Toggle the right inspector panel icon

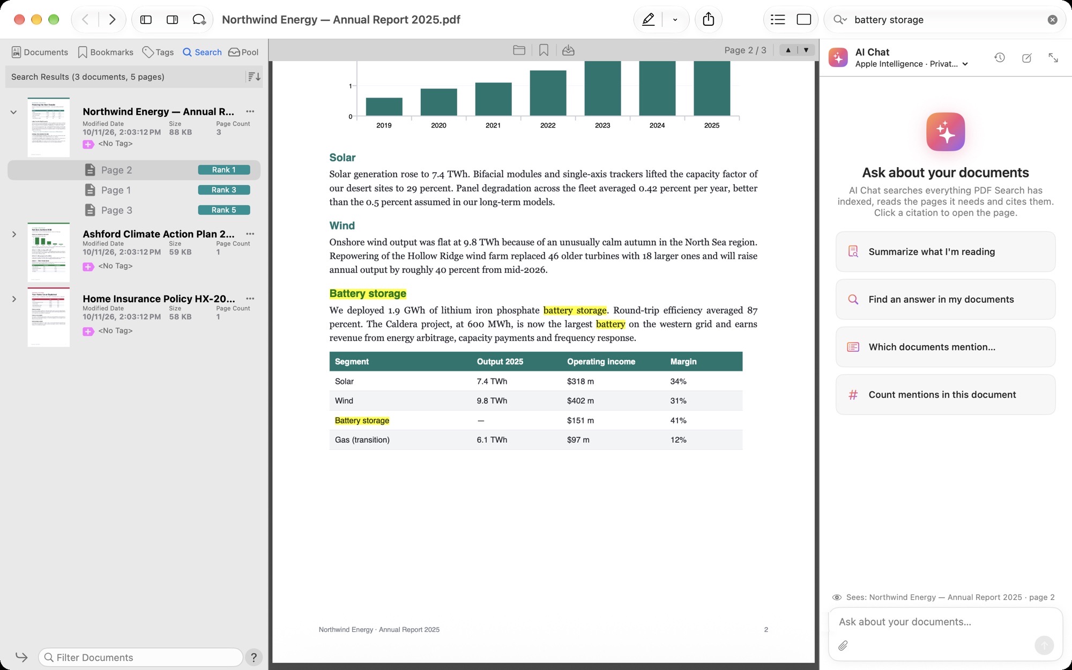(172, 20)
